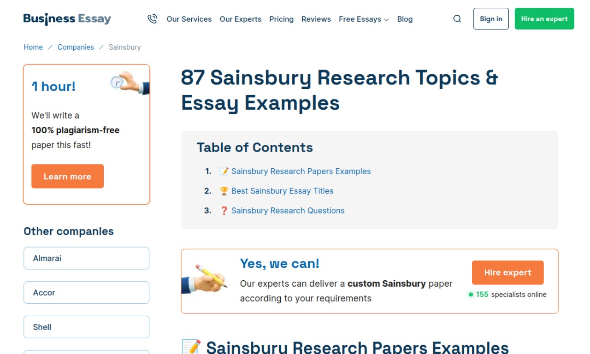Open the search magnifier icon

click(457, 19)
